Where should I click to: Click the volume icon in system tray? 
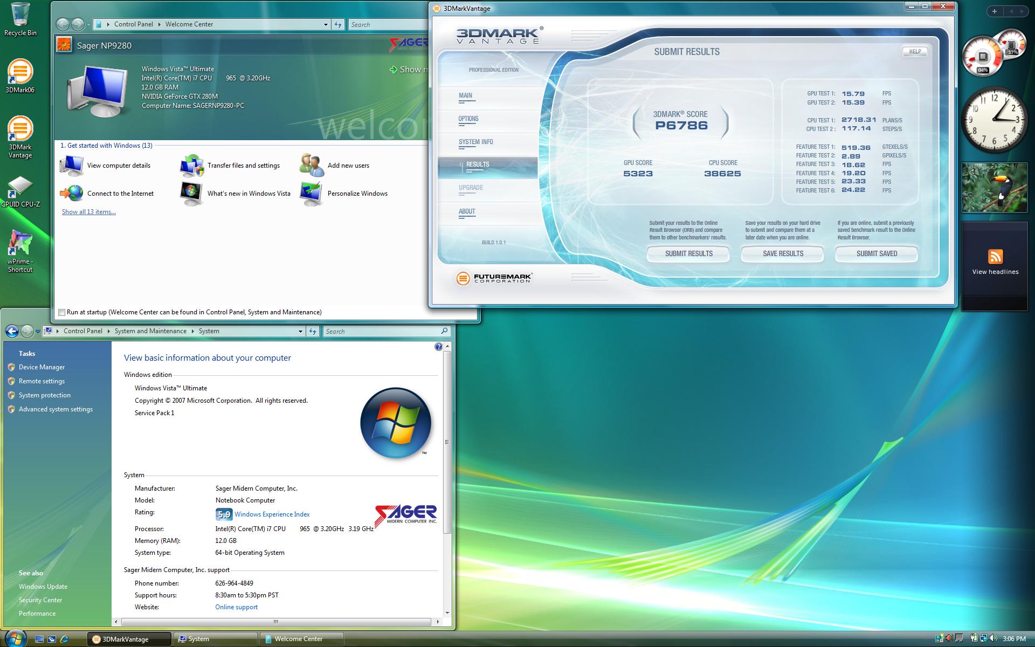[994, 638]
